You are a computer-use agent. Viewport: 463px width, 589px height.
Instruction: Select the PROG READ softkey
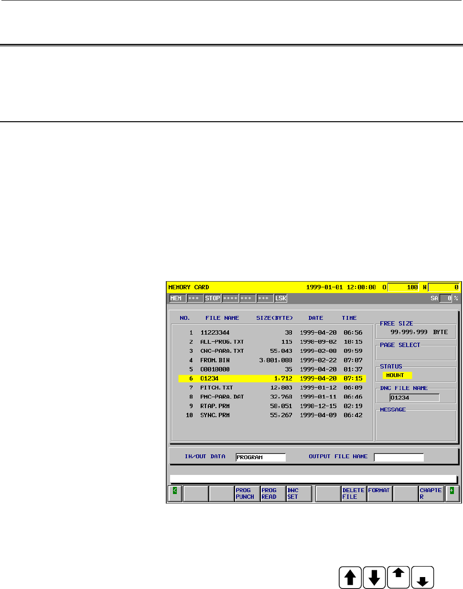[273, 494]
